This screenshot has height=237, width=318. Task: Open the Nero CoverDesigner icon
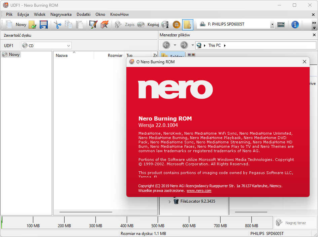tap(93, 25)
